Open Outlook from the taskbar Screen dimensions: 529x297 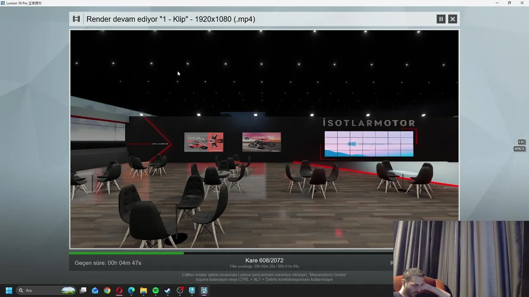pyautogui.click(x=95, y=290)
